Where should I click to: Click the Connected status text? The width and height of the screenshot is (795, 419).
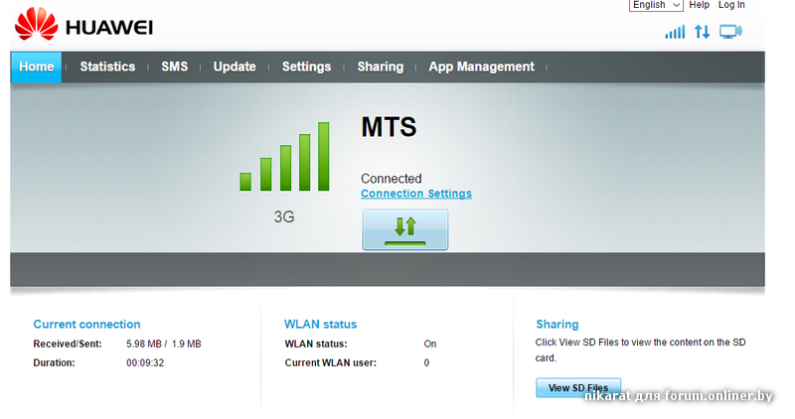(392, 179)
